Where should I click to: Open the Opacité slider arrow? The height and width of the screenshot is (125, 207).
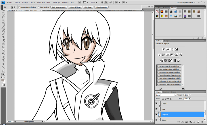pos(190,95)
